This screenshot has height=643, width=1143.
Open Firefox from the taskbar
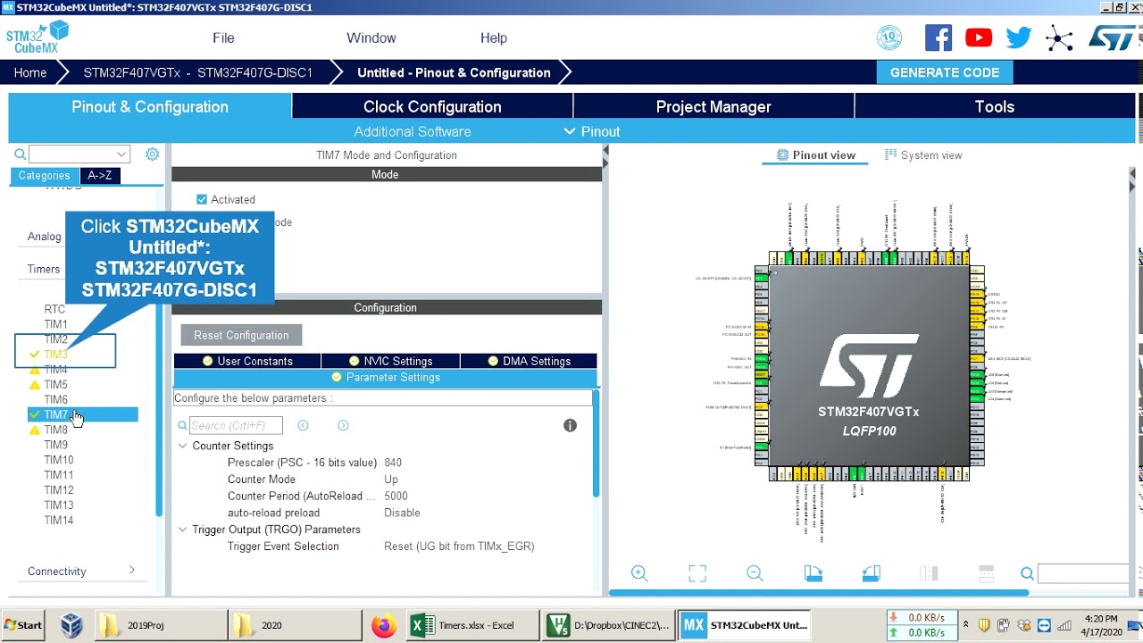(x=384, y=625)
